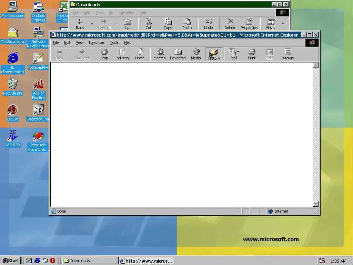Select the Outlook Express desktop icon
This screenshot has width=353, height=265.
38,12
